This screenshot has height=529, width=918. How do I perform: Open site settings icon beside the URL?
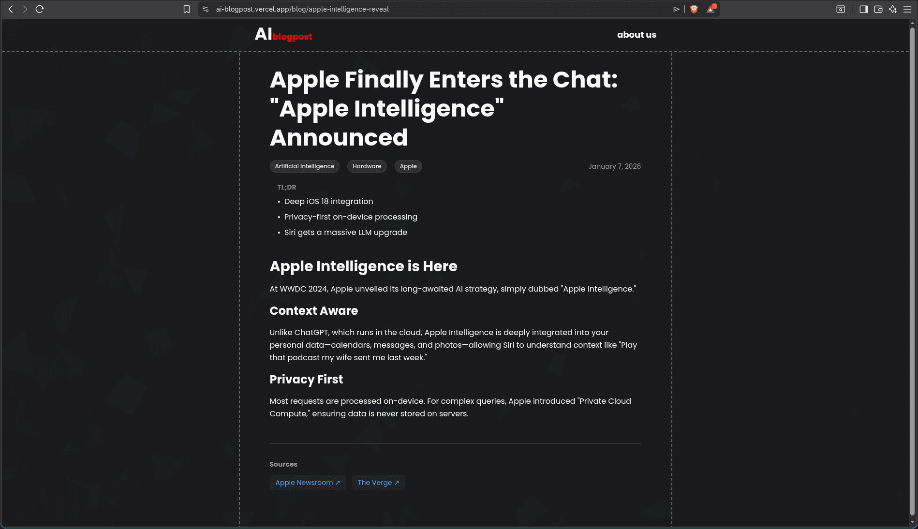click(206, 9)
